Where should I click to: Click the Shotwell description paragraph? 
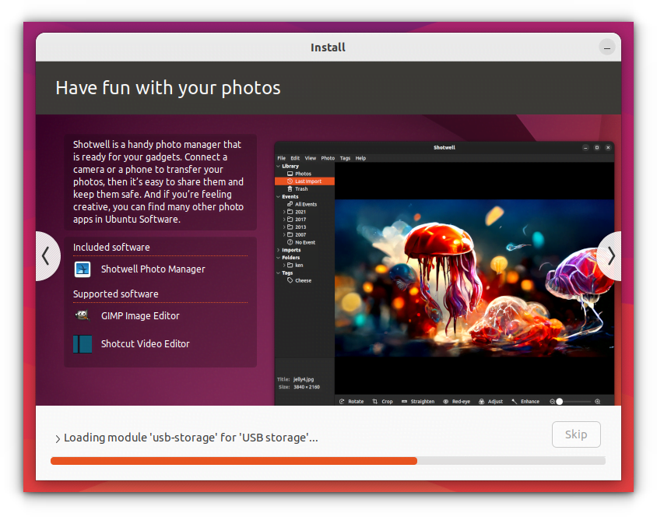coord(158,182)
